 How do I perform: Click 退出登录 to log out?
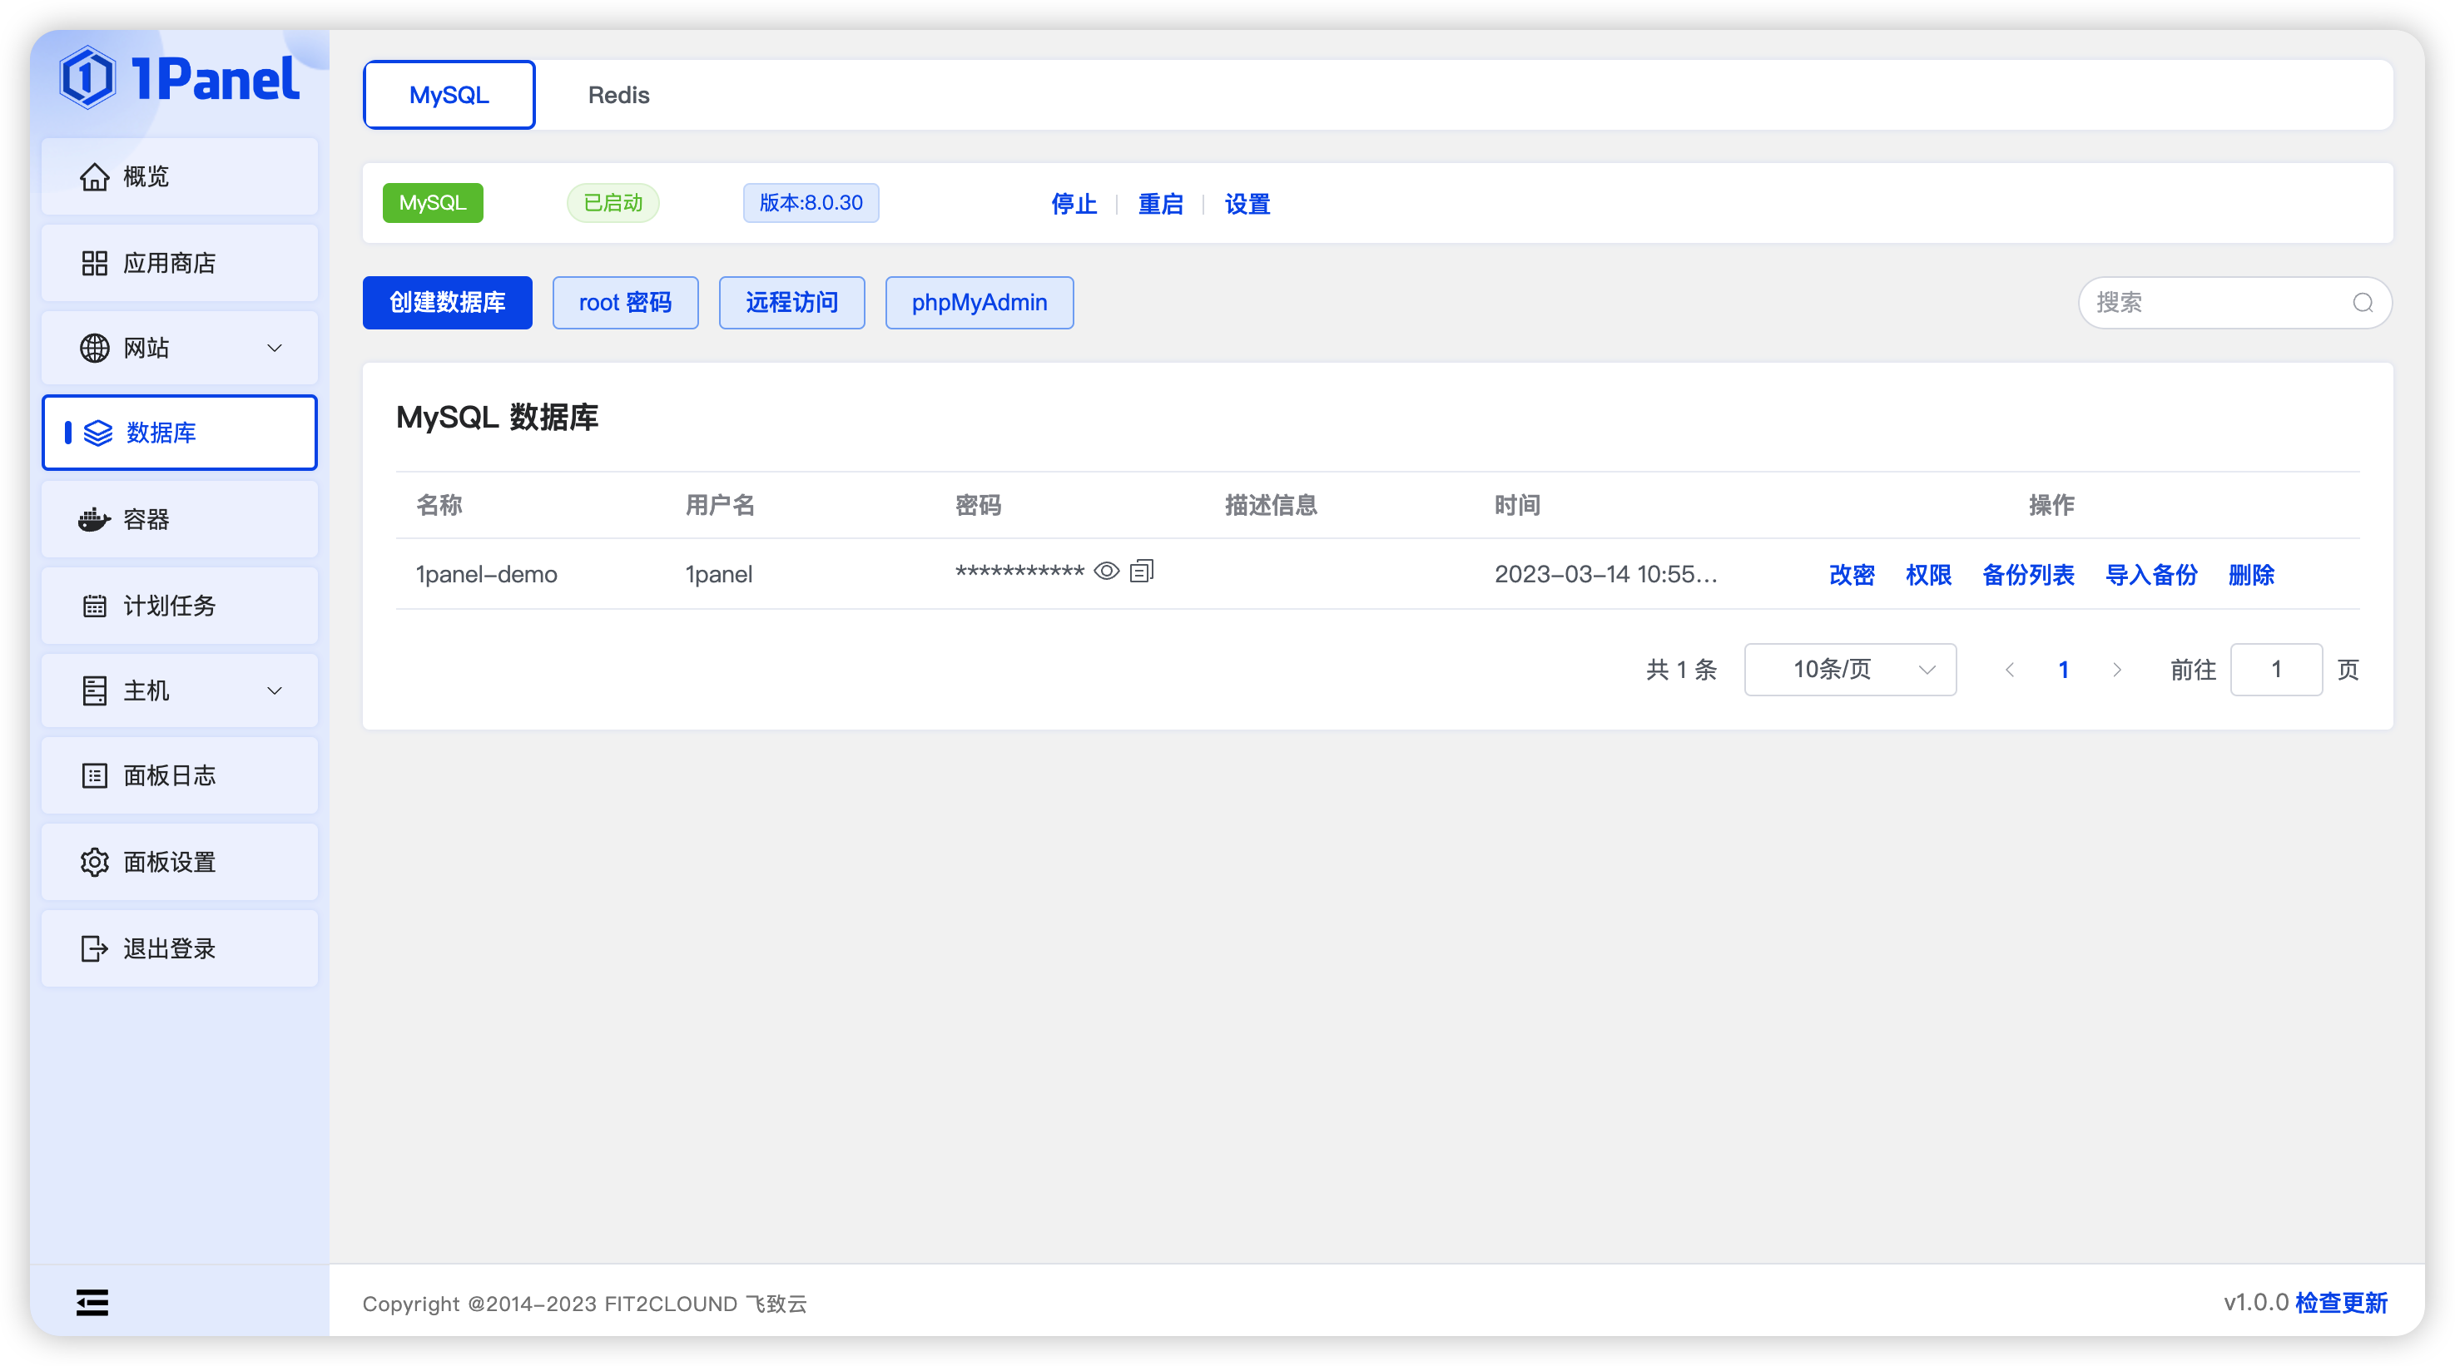(x=170, y=948)
